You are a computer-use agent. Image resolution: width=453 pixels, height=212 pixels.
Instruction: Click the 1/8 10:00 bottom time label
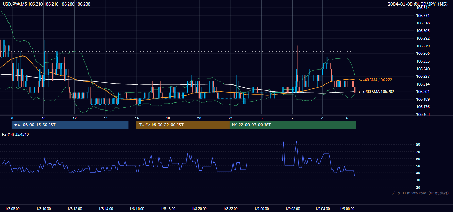pyautogui.click(x=43, y=209)
